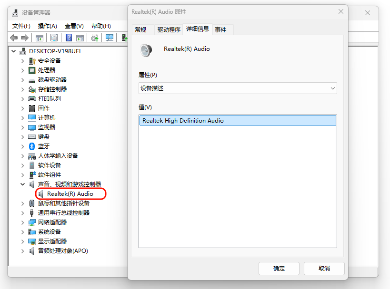Click the blue question mark Help icon

[69, 38]
